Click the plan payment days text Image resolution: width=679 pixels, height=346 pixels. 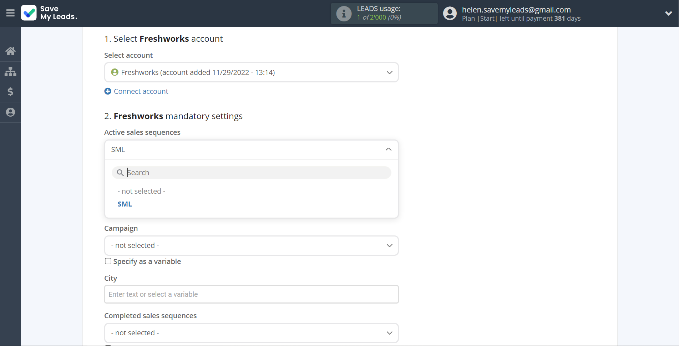click(521, 18)
